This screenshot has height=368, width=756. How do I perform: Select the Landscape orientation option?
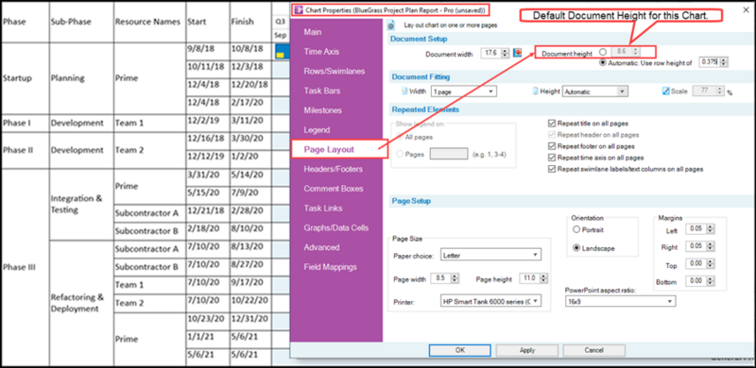tap(576, 248)
